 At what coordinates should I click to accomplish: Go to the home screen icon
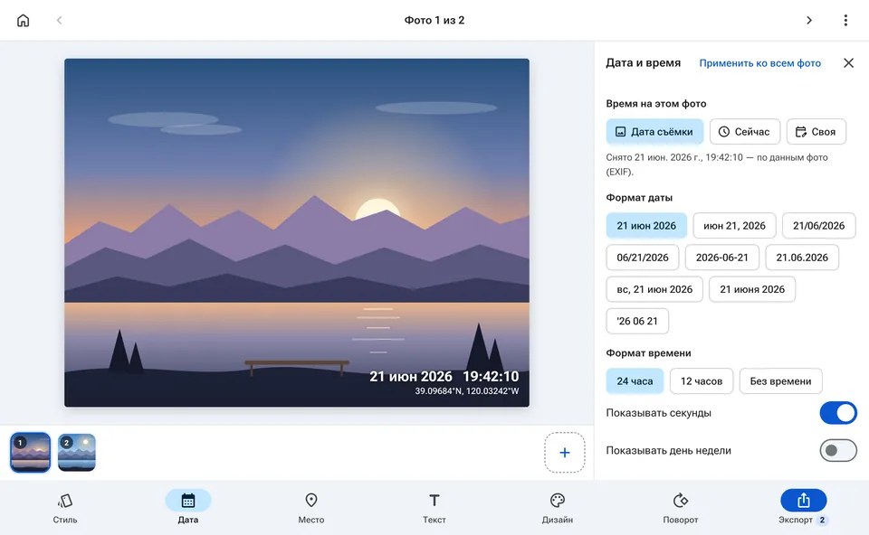(x=23, y=21)
